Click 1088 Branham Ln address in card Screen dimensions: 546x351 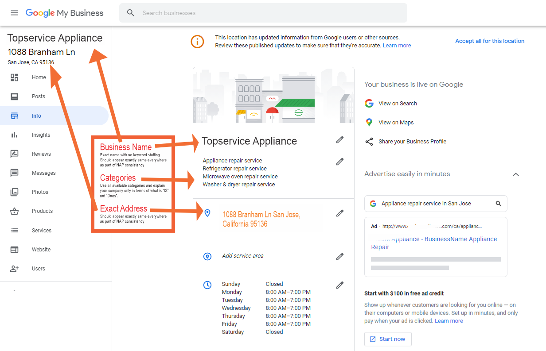click(261, 219)
